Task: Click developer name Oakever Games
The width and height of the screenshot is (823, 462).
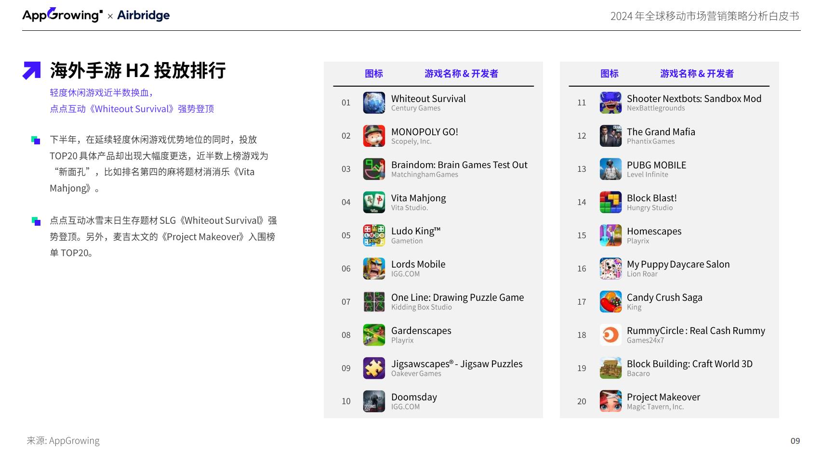Action: (416, 374)
